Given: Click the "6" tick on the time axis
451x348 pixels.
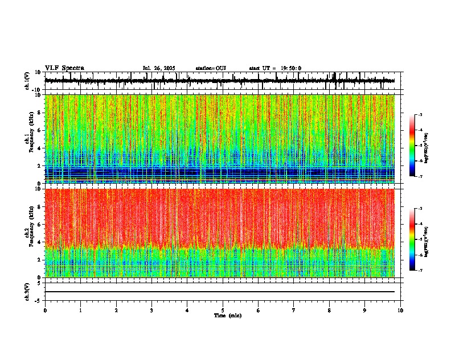Looking at the screenshot, I should (x=259, y=310).
